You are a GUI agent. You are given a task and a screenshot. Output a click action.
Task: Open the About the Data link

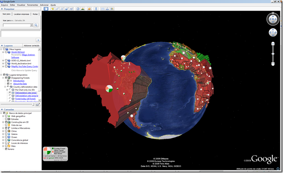click(20, 84)
